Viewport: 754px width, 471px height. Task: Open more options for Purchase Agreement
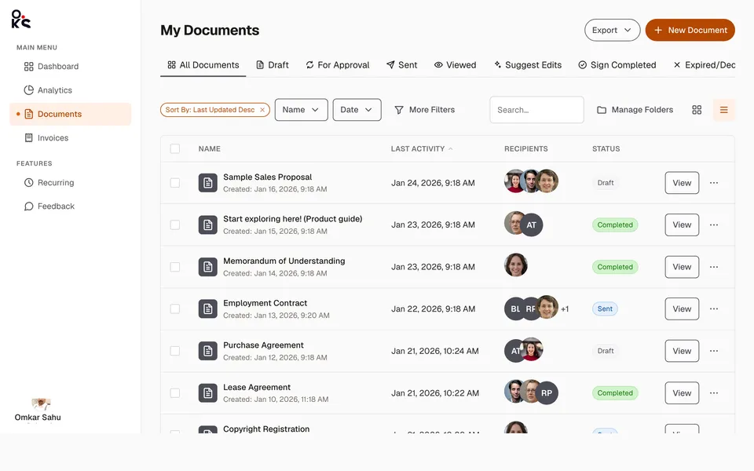[x=714, y=351]
